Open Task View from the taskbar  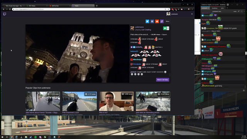point(7,137)
